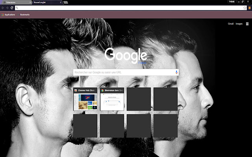Click the THEME button in title bar
Image resolution: width=252 pixels, height=157 pixels.
tap(232, 2)
